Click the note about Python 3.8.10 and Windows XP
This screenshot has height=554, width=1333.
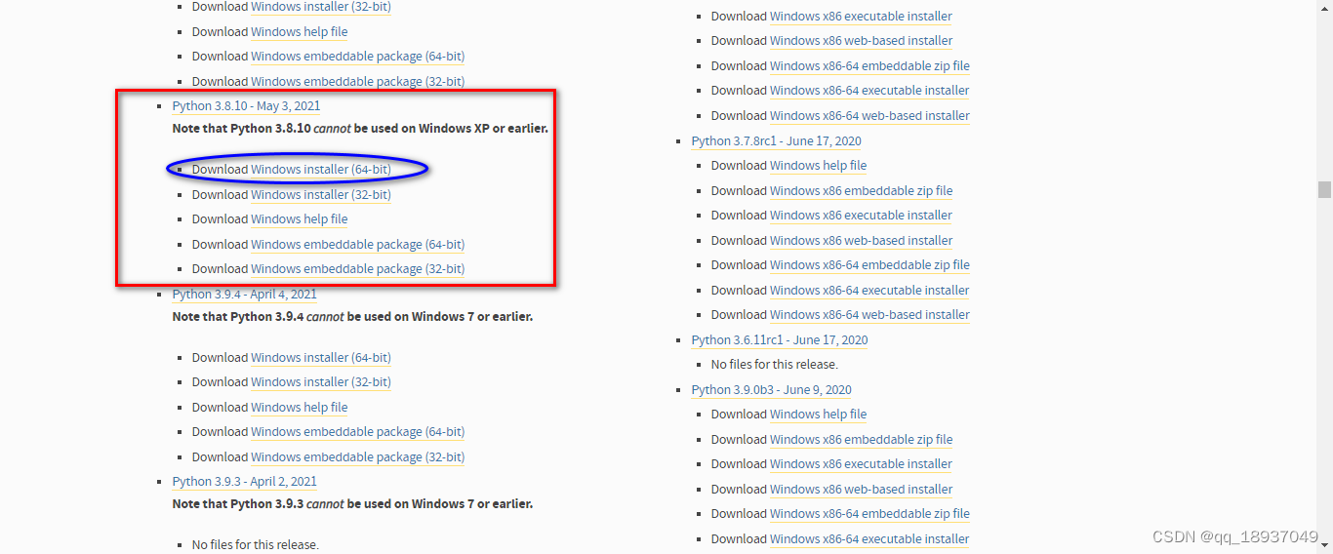tap(360, 129)
